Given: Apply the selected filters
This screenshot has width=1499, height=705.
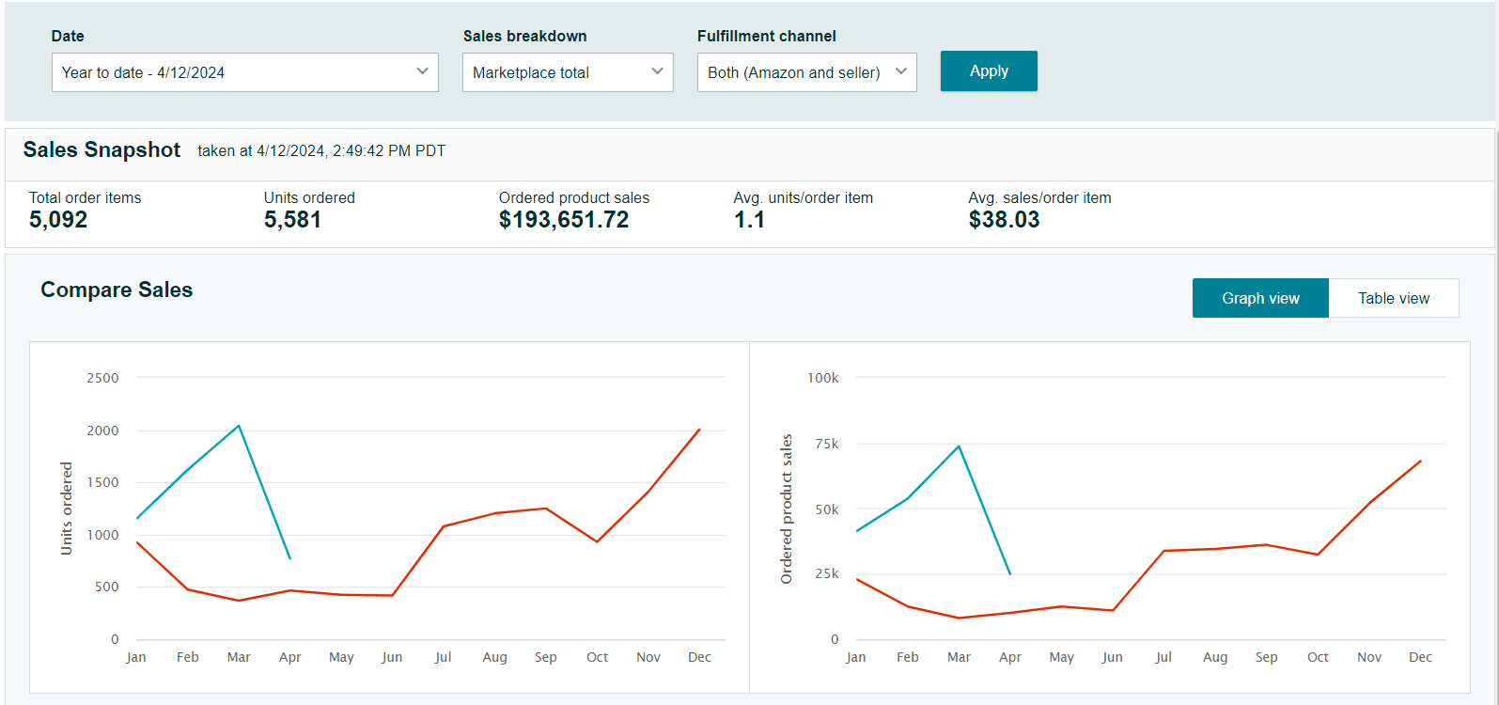Looking at the screenshot, I should coord(989,71).
